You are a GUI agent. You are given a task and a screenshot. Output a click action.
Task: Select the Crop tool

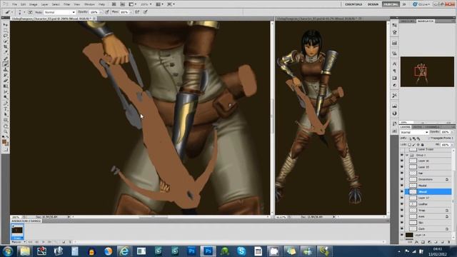(x=6, y=46)
